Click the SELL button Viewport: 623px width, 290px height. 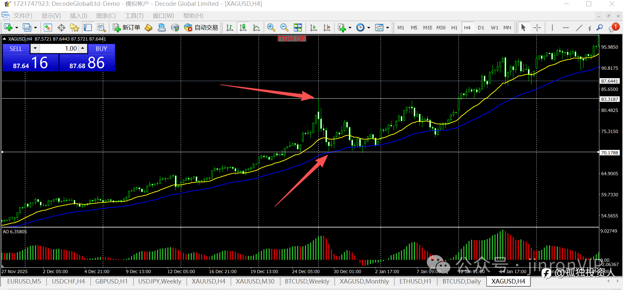click(x=16, y=49)
